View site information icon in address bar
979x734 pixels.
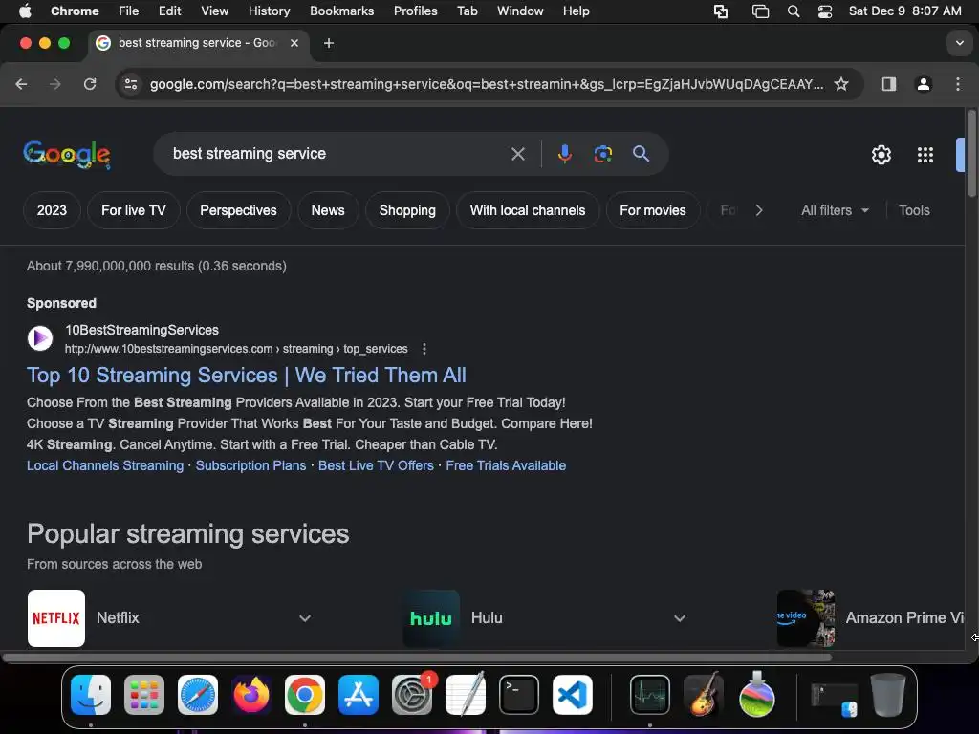click(x=130, y=84)
